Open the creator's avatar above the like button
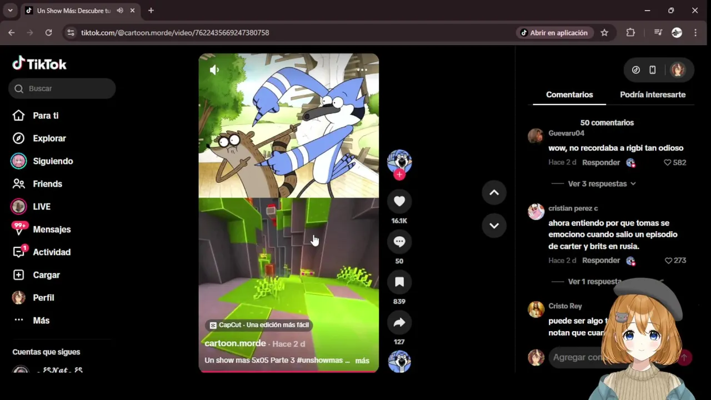This screenshot has height=400, width=711. (x=399, y=161)
